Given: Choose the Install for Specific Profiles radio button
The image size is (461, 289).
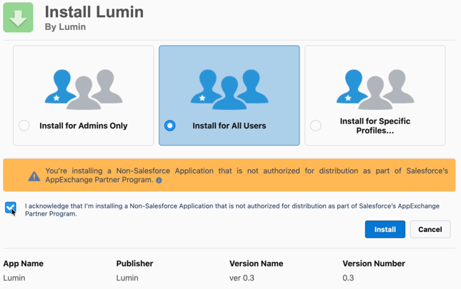Looking at the screenshot, I should click(316, 126).
